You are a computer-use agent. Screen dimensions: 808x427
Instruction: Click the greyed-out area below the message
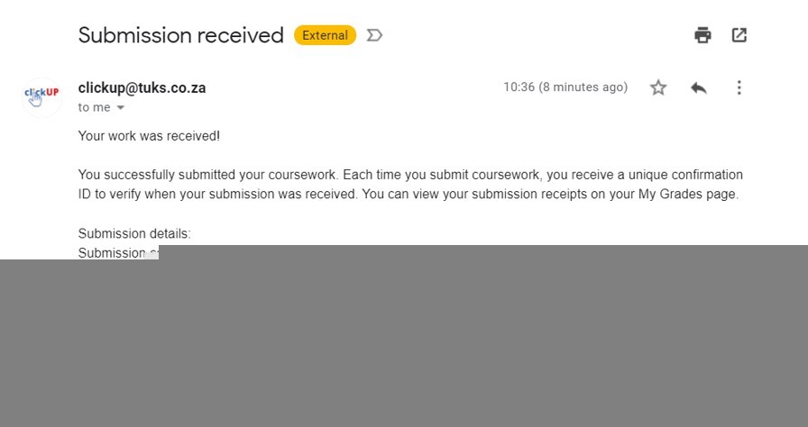(x=404, y=342)
